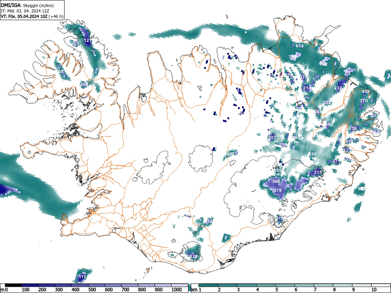Screen dimensions: 391x293
Task: Click the legend label 'm 0'
Action: point(4,290)
